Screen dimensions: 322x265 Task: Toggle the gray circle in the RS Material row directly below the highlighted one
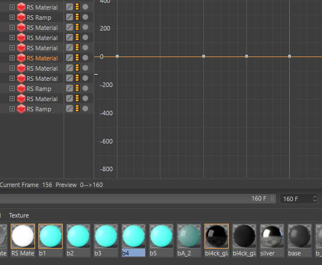(85, 68)
